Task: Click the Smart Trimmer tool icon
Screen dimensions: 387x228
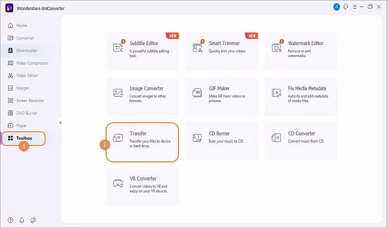Action: 198,47
